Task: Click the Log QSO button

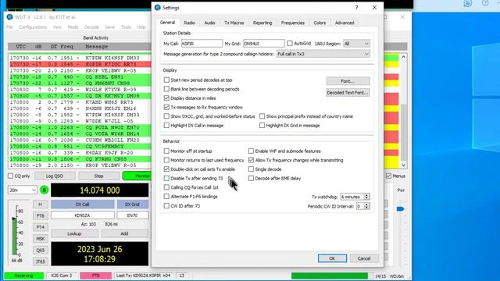Action: (x=55, y=176)
